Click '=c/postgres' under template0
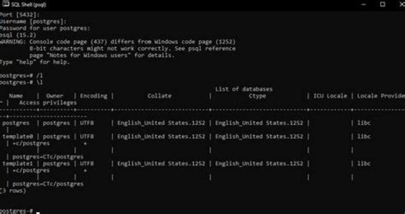 pos(31,143)
